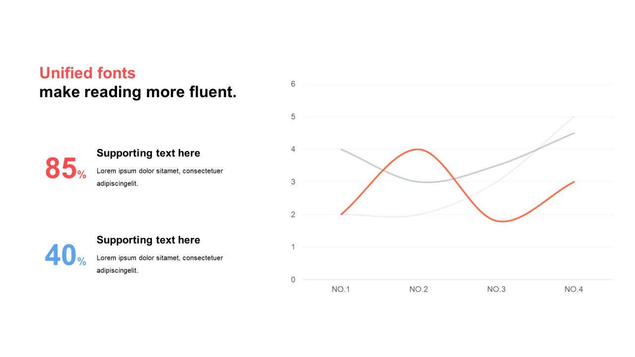Click the Lorem ipsum paragraph beside 85%

tap(160, 177)
